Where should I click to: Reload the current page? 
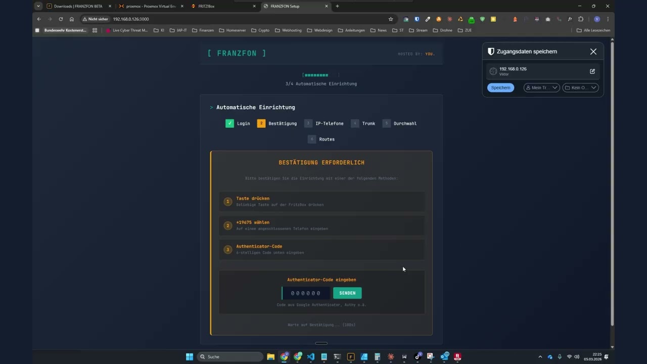[61, 19]
